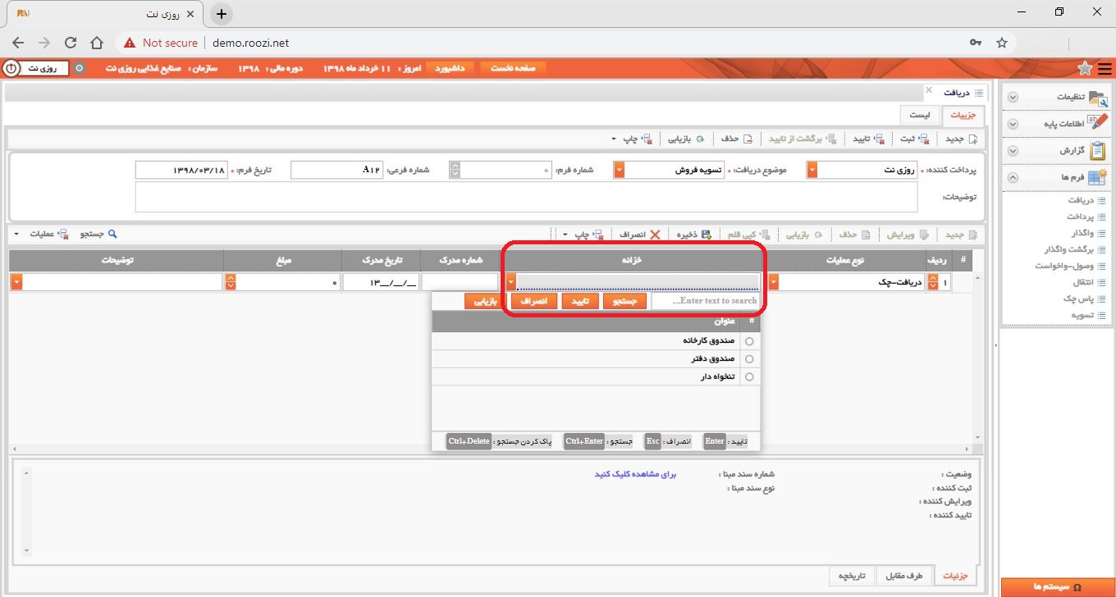This screenshot has height=597, width=1116.
Task: Switch to the لیست tab
Action: click(x=920, y=116)
